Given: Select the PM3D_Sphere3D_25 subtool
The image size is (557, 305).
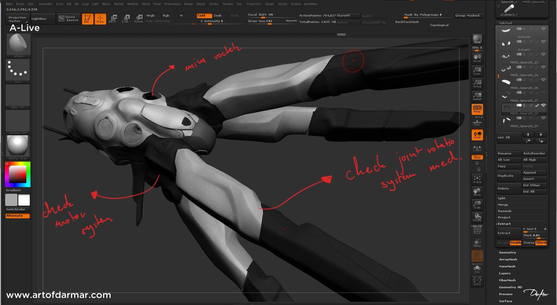Looking at the screenshot, I should point(524,83).
